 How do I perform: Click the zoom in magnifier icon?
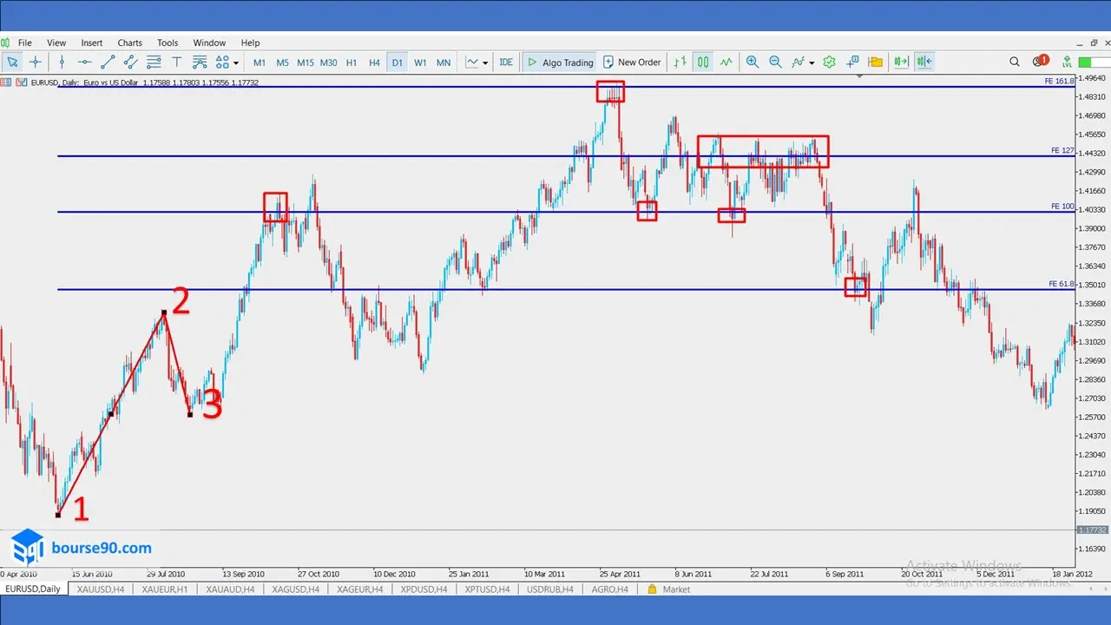point(752,62)
